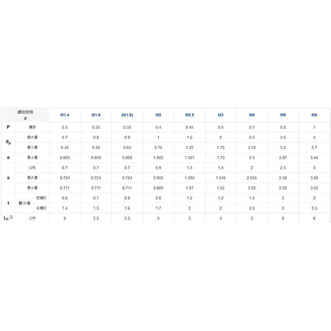The height and width of the screenshot is (331, 331).
Task: Click the M4 column header
Action: pos(252,115)
